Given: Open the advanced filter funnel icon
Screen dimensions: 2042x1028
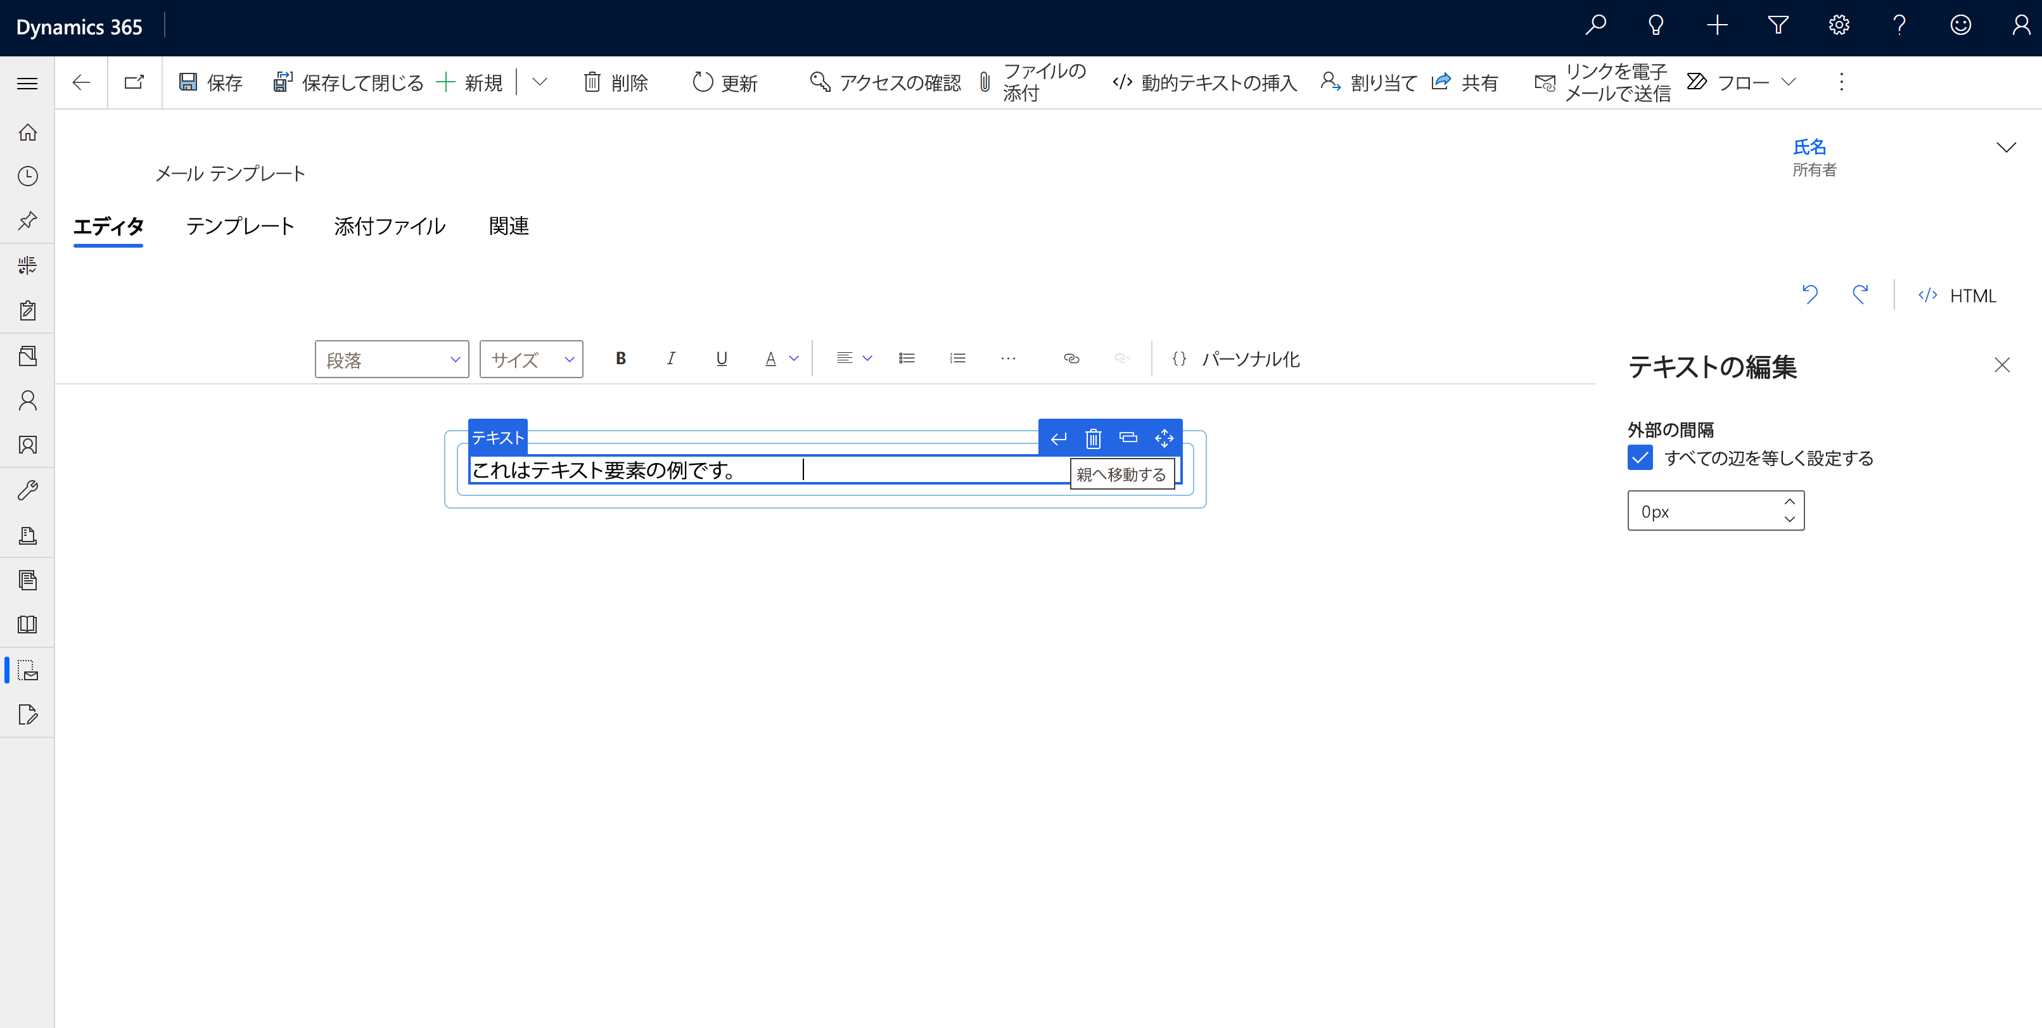Looking at the screenshot, I should coord(1778,25).
